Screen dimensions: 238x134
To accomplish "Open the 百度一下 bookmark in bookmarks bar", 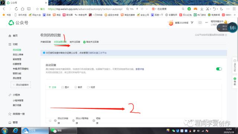I will 157,15.
